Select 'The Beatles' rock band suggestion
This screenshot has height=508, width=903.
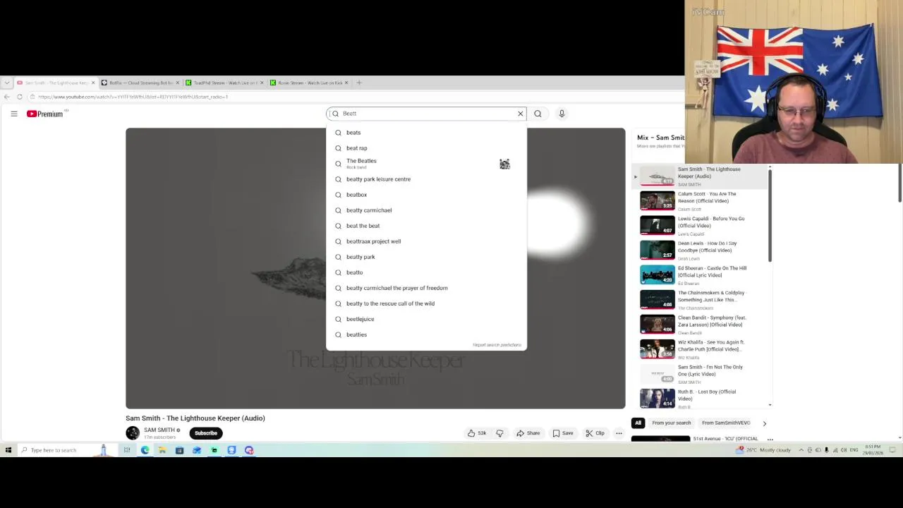pyautogui.click(x=426, y=164)
